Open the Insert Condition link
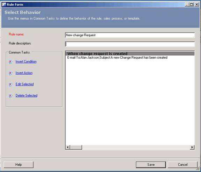The height and width of the screenshot is (172, 201). [26, 61]
